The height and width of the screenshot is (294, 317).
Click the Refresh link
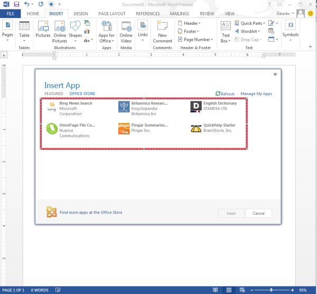[x=225, y=94]
